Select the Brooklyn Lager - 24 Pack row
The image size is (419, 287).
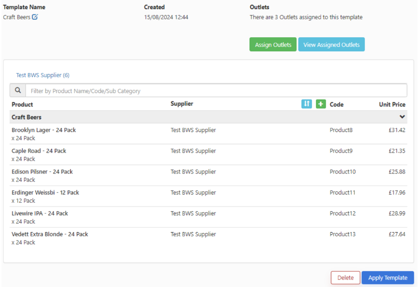(x=44, y=130)
